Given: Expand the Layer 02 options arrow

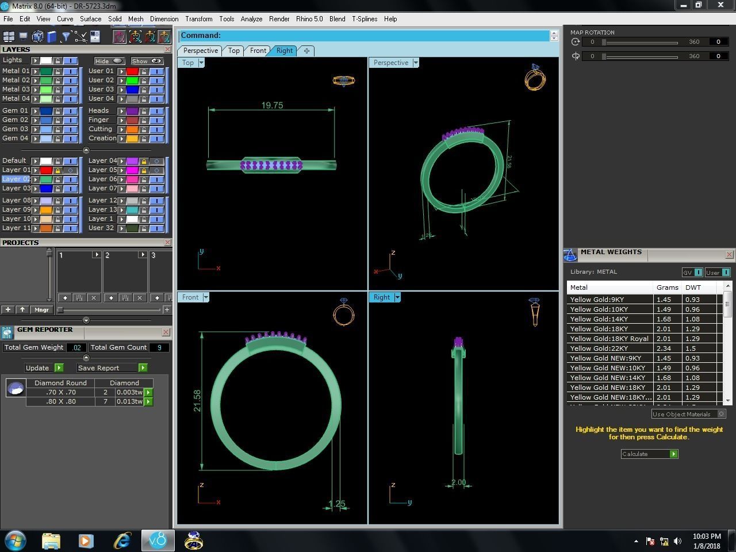Looking at the screenshot, I should pos(35,179).
